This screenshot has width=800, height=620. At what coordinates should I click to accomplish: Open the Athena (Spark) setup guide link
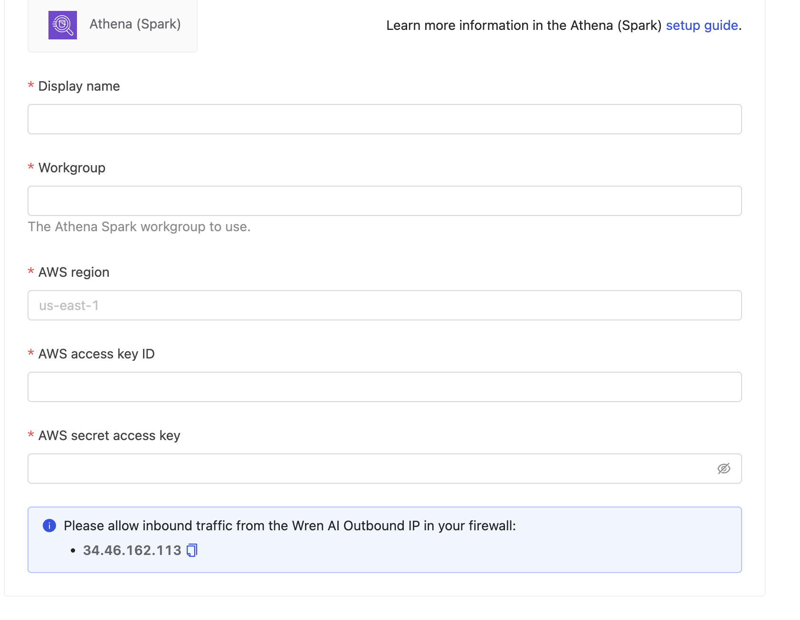pyautogui.click(x=702, y=25)
